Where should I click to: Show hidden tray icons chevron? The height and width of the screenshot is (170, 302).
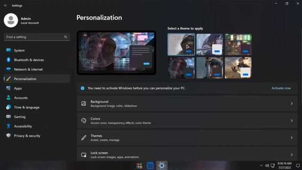click(x=261, y=165)
